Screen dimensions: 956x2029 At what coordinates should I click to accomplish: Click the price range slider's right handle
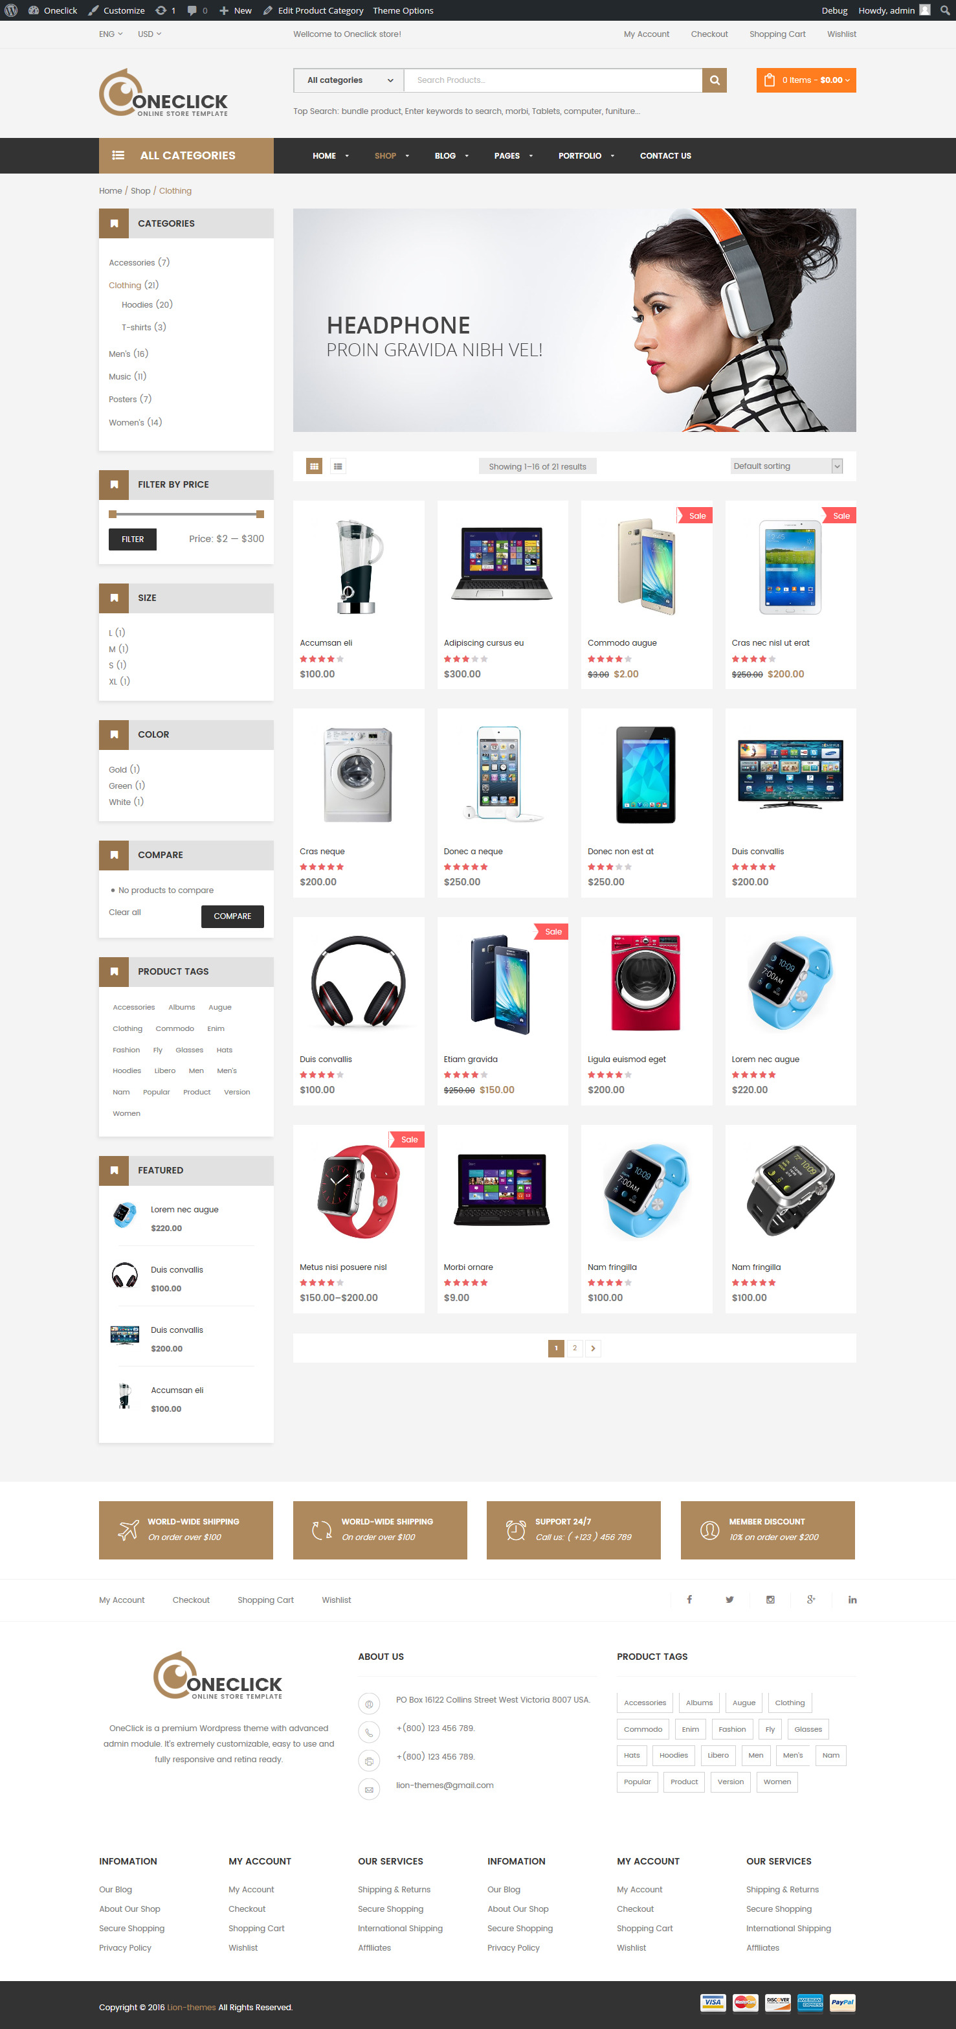pyautogui.click(x=260, y=514)
